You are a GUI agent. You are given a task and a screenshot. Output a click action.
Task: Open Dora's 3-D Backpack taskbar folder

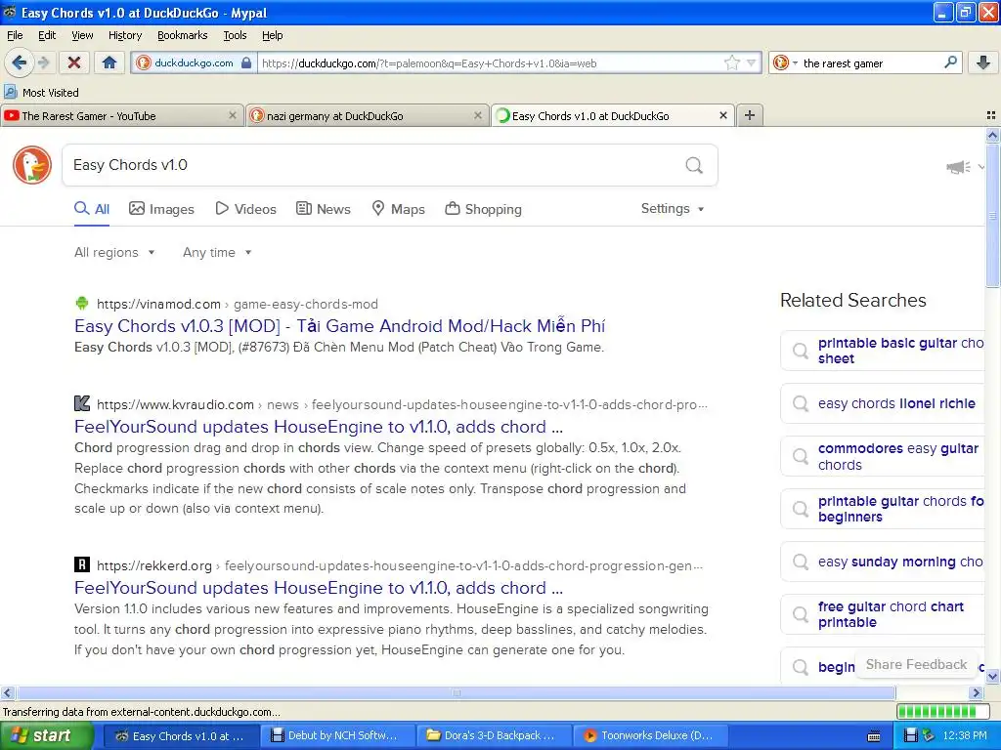coord(493,735)
